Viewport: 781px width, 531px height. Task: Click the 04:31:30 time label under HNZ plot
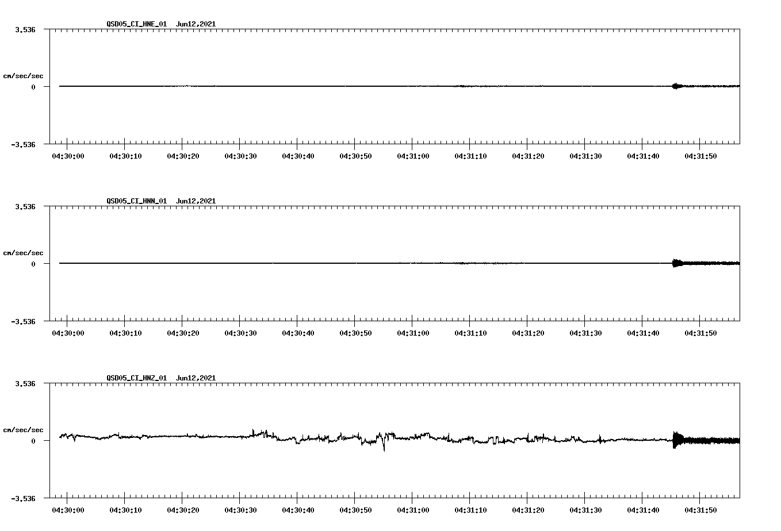(x=585, y=510)
